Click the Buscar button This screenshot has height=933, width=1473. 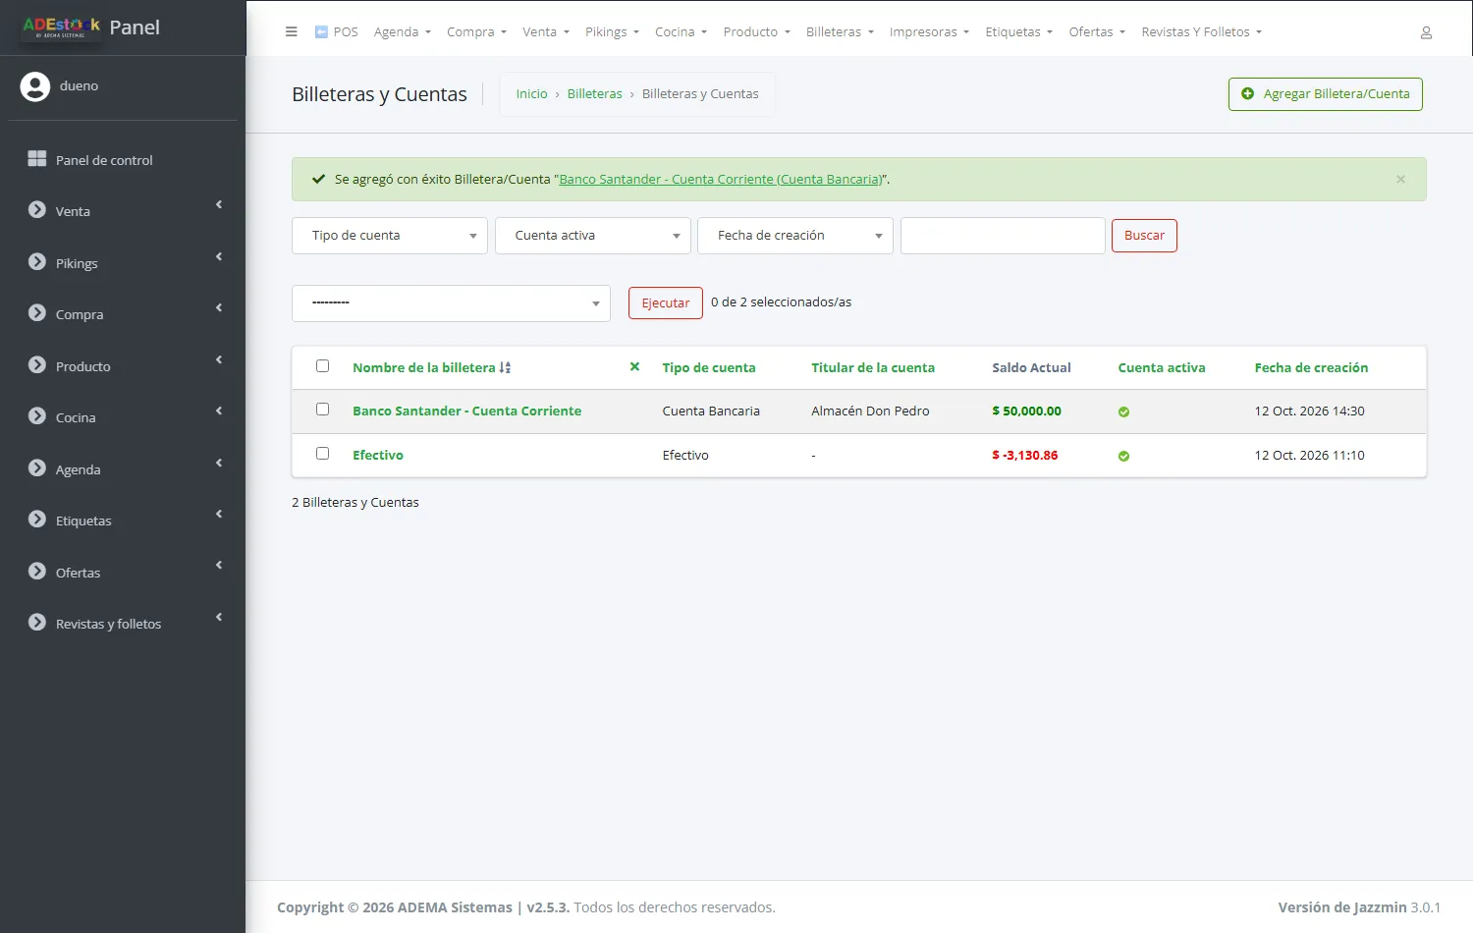(1144, 236)
